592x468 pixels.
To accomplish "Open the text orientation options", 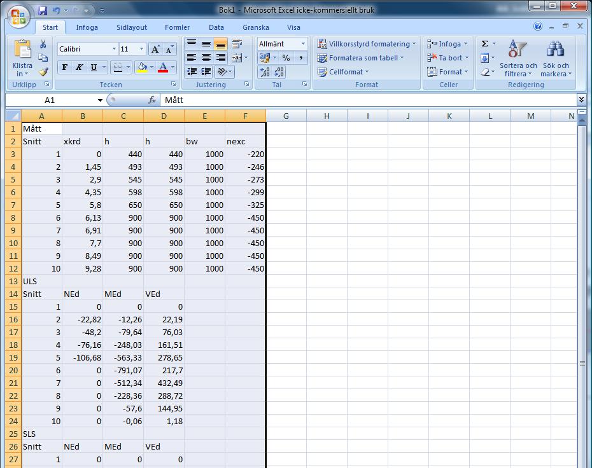I will click(x=224, y=72).
